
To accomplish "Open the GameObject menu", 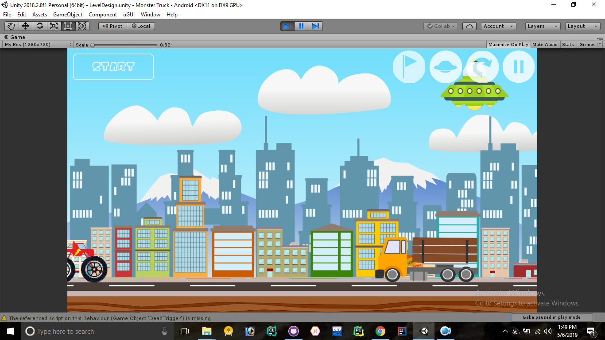I will point(67,14).
